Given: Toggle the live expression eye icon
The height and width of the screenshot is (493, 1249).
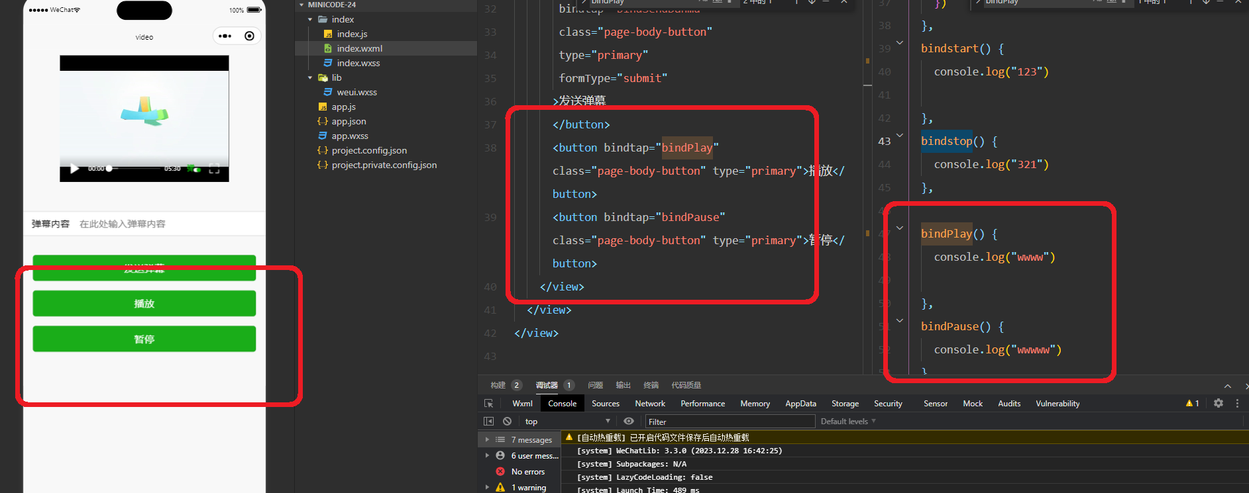Looking at the screenshot, I should click(x=629, y=422).
